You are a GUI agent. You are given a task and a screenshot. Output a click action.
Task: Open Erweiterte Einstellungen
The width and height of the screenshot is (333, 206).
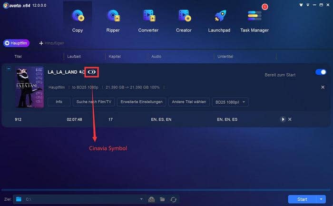141,102
